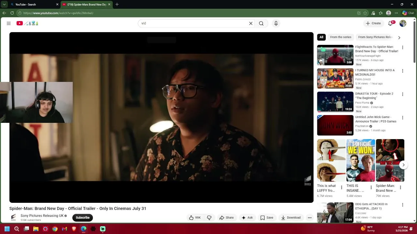
Task: Open the NotYourAverageFlight channel link
Action: (x=368, y=56)
